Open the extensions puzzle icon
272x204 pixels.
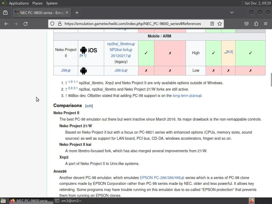point(256,24)
